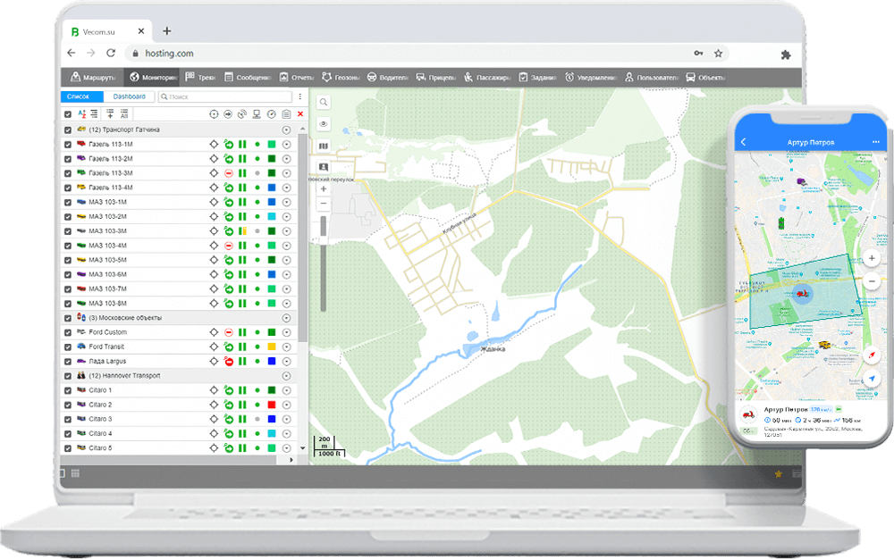Uncheck the Ford Transit checkbox
This screenshot has width=894, height=560.
click(68, 347)
